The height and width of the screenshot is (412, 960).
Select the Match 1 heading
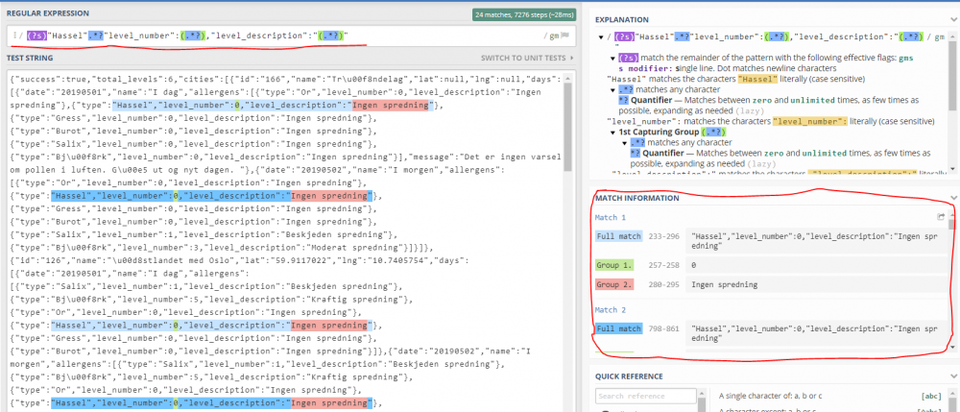point(609,217)
